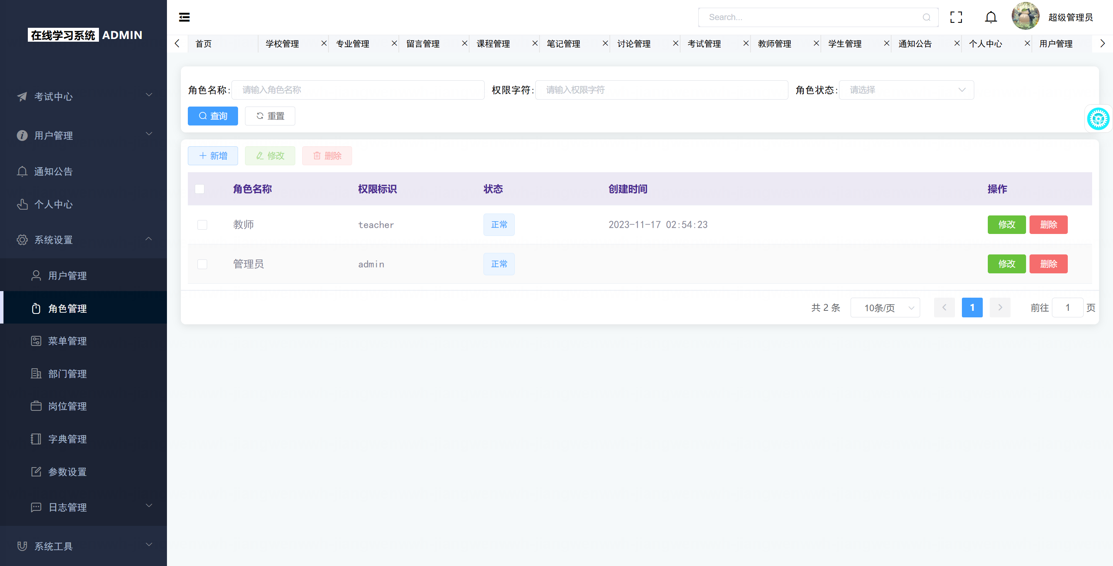Screen dimensions: 1113x566
Task: Check the 教师 role row checkbox
Action: (202, 225)
